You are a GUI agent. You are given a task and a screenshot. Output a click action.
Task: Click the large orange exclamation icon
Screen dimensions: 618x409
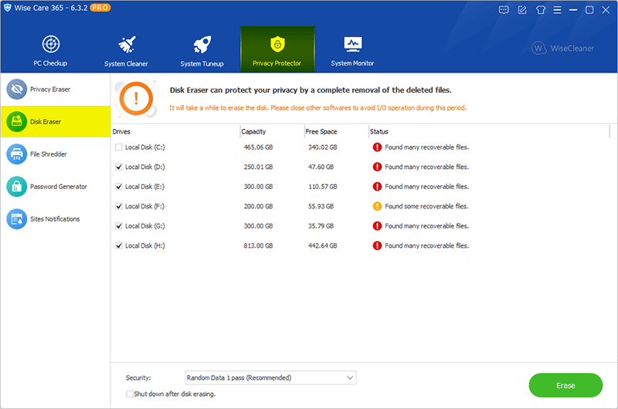(137, 99)
